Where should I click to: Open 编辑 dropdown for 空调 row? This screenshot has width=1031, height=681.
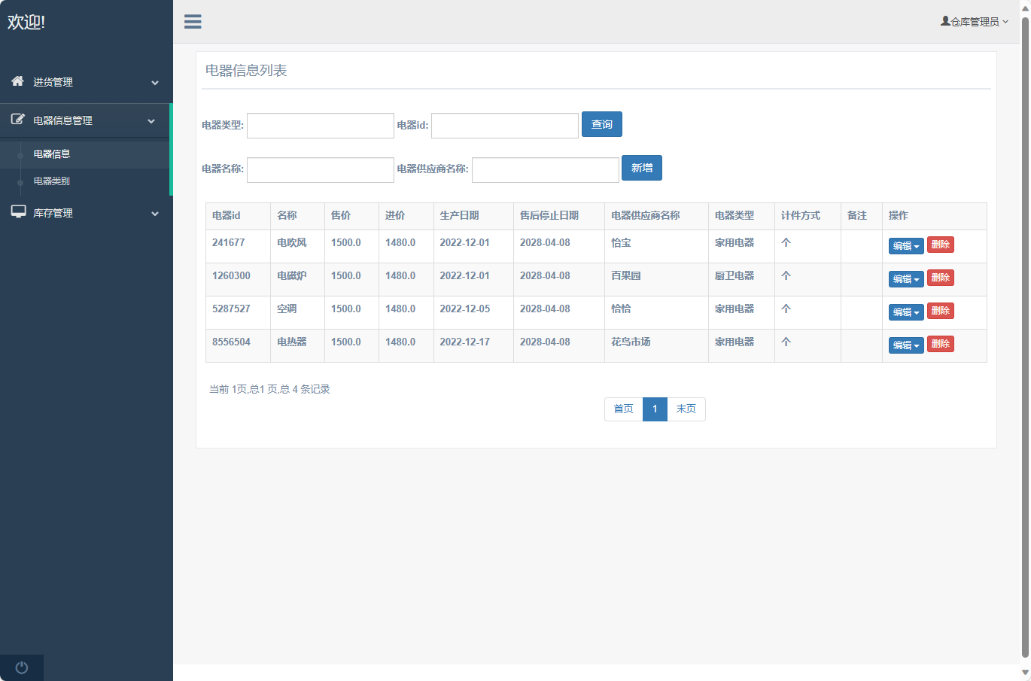click(905, 312)
